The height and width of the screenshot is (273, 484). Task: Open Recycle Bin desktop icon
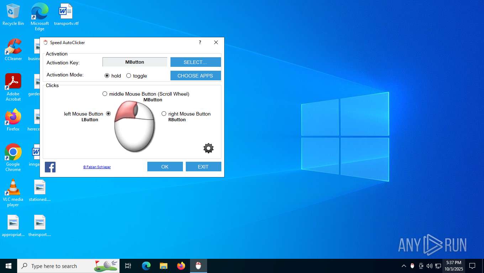tap(13, 15)
